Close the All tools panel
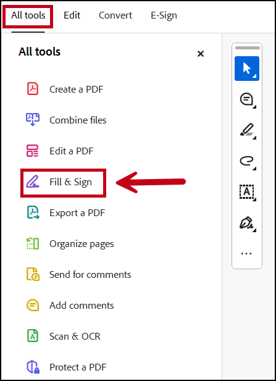The width and height of the screenshot is (276, 381). [x=201, y=54]
